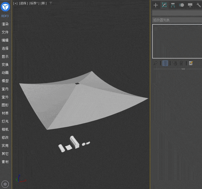
Task: Open the 渲染 menu
Action: click(5, 24)
